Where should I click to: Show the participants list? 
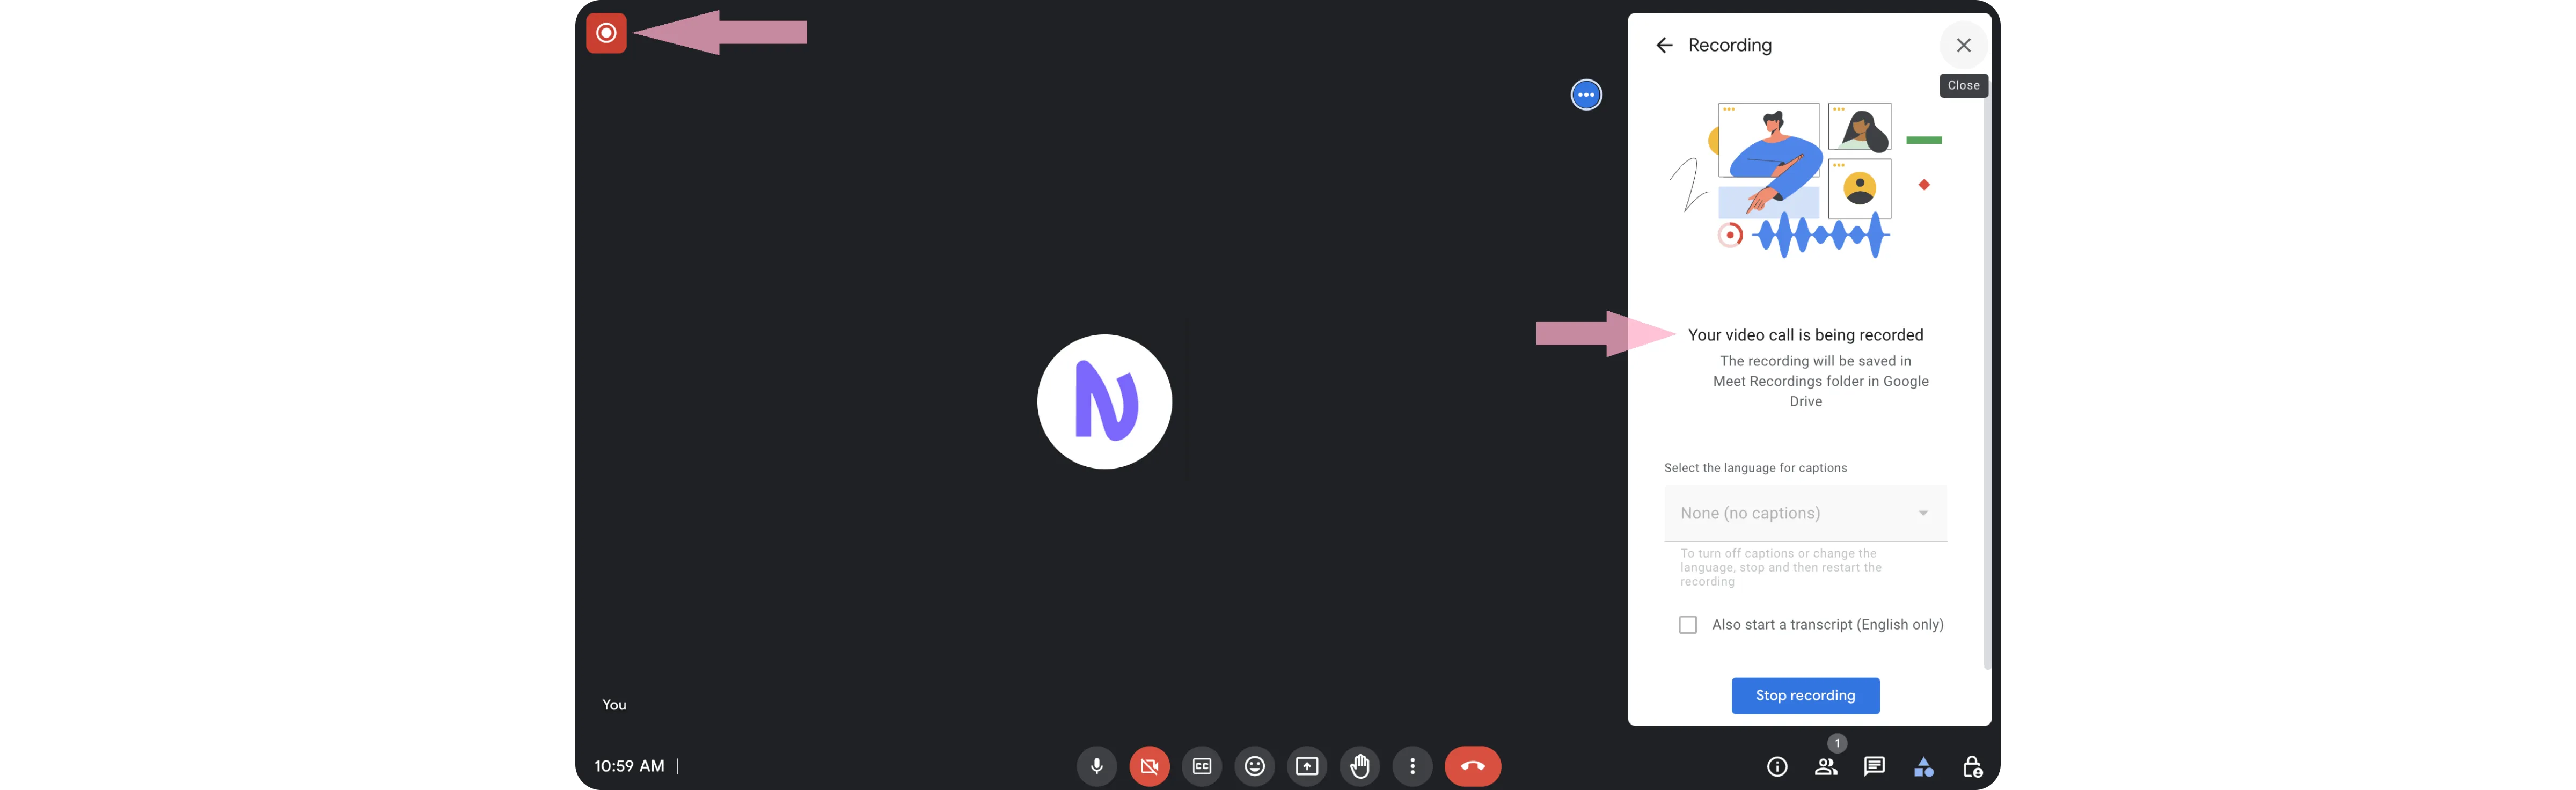[1826, 766]
